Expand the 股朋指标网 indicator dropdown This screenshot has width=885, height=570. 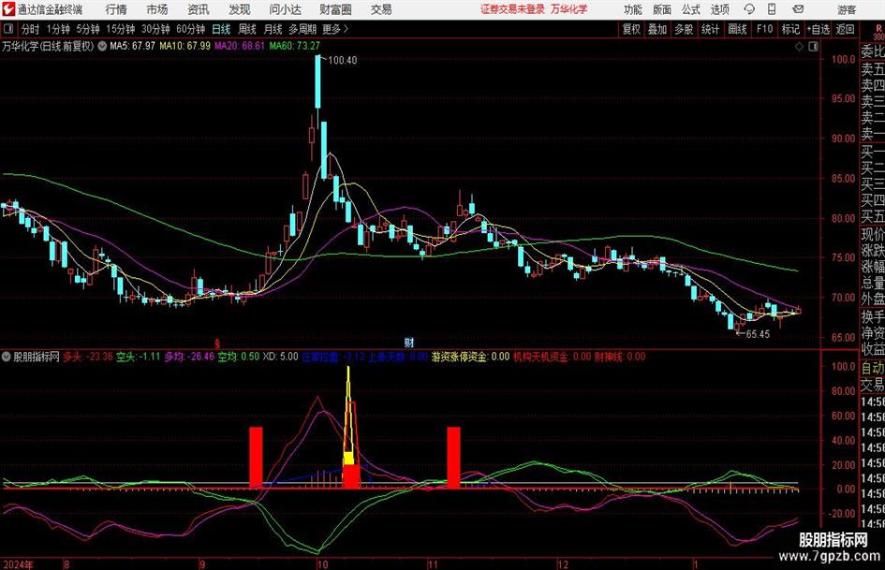pos(7,357)
